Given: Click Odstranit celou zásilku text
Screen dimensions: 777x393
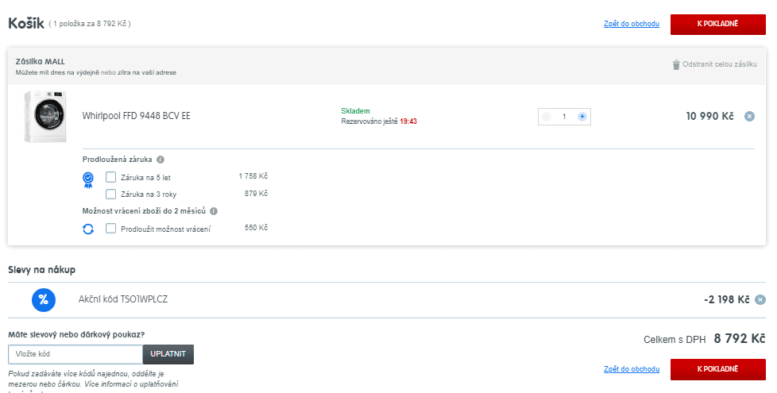Looking at the screenshot, I should click(720, 64).
